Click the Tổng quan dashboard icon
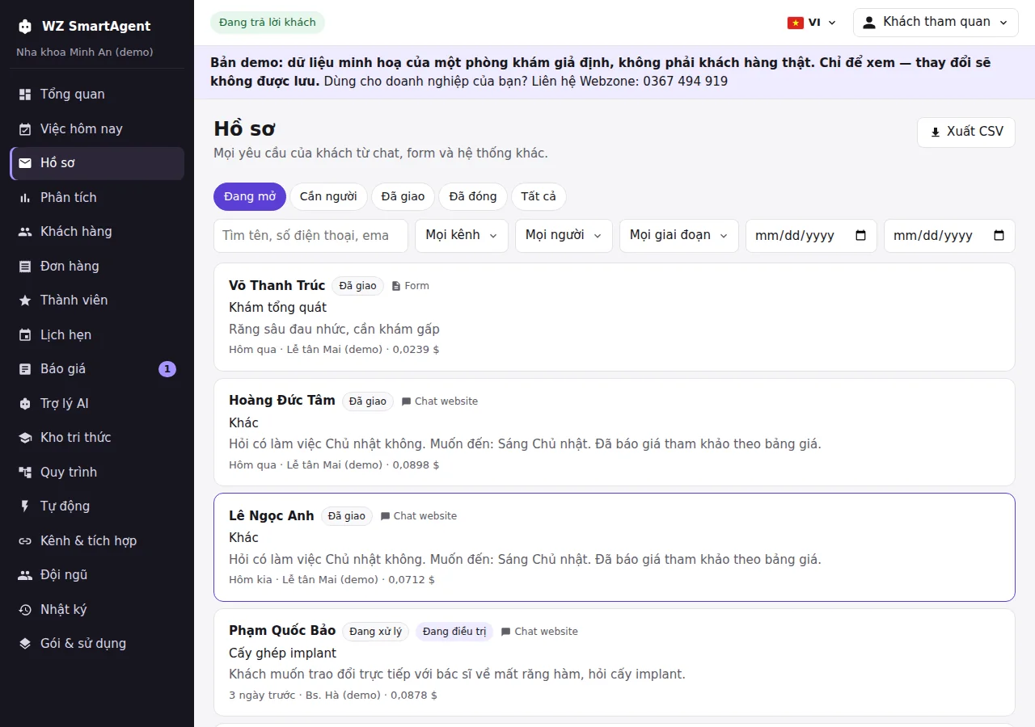The width and height of the screenshot is (1035, 727). [x=25, y=95]
